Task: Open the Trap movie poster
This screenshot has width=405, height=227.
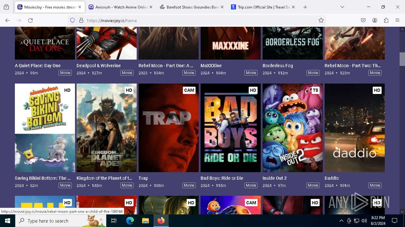Action: (x=169, y=128)
